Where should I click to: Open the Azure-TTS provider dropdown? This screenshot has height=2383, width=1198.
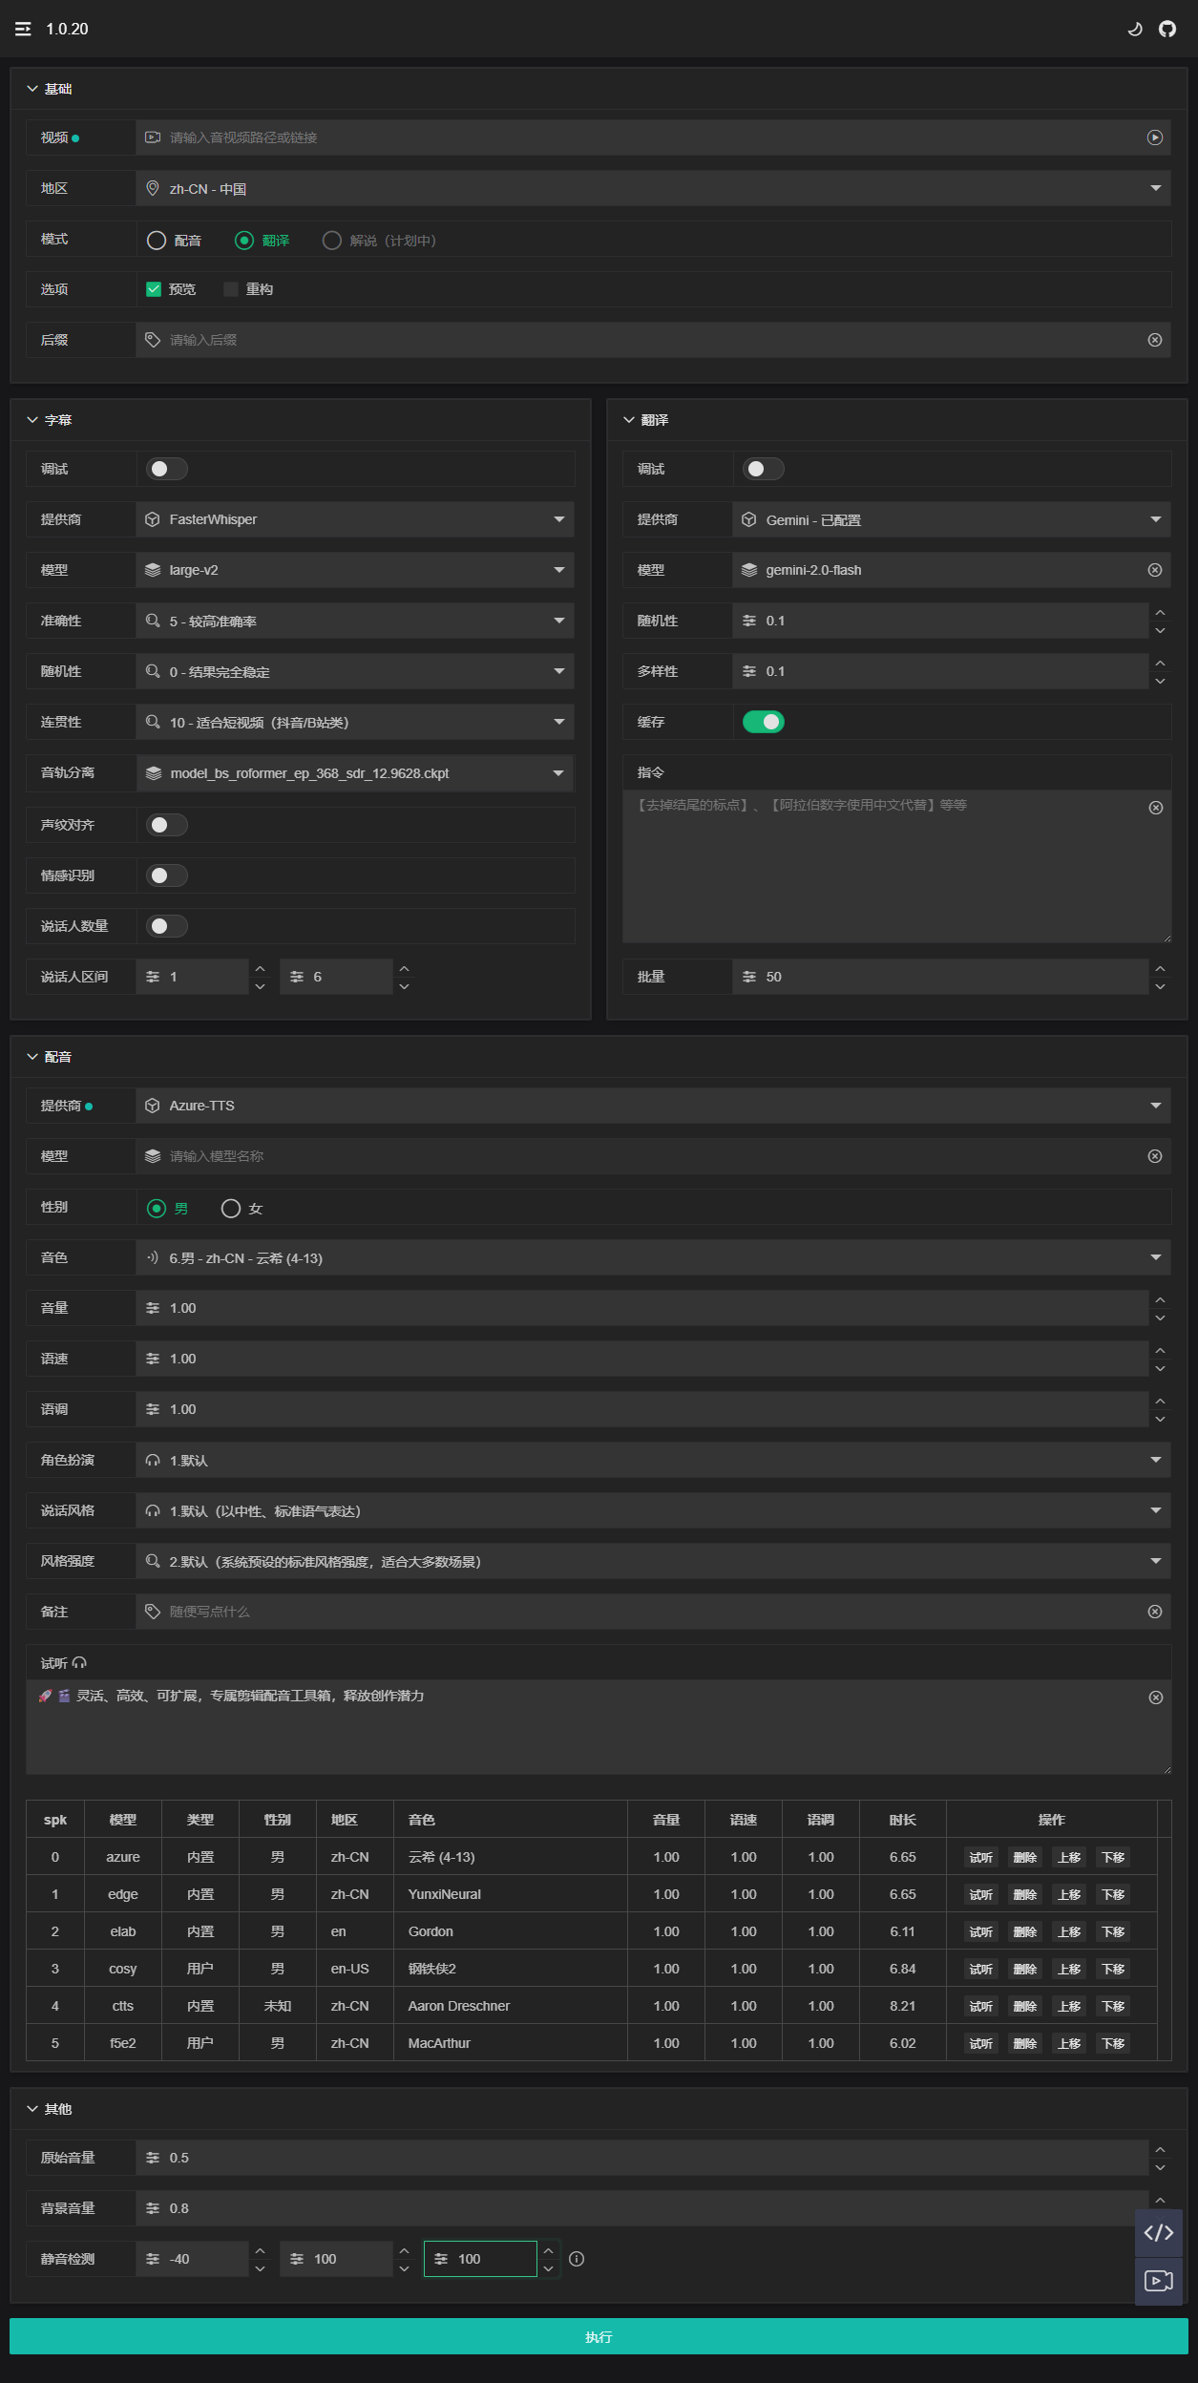pos(653,1106)
